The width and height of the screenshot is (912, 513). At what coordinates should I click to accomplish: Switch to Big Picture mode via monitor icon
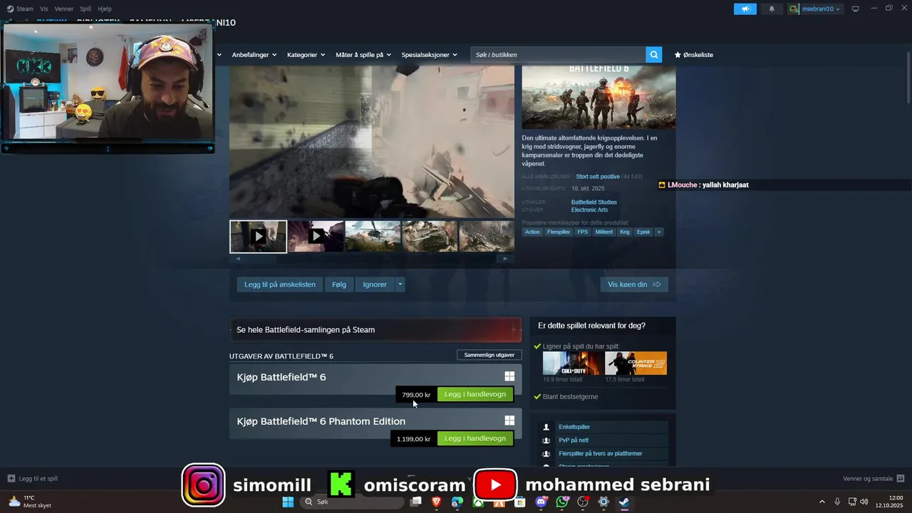click(x=856, y=9)
